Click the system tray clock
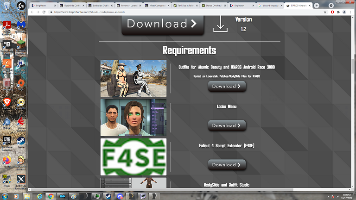356x200 pixels. [346, 196]
